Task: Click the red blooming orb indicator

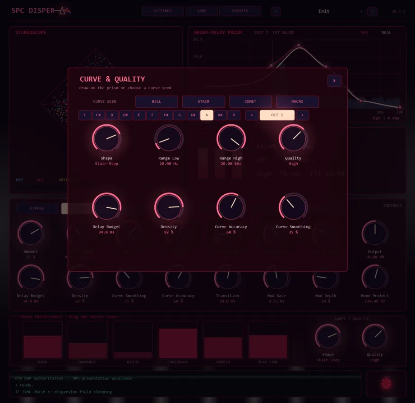Action: pos(386,383)
